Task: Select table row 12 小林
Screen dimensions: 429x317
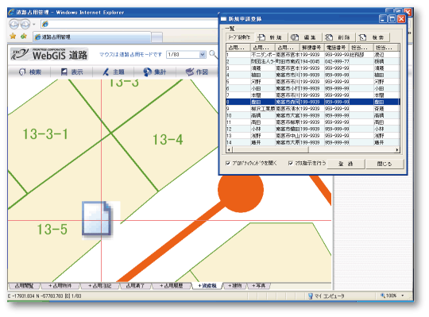Action: coord(313,129)
